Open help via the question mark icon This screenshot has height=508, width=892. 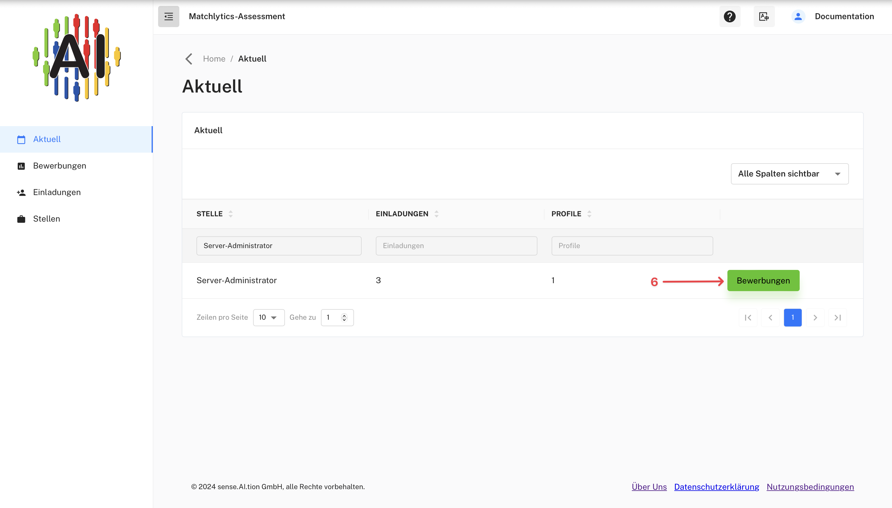729,17
